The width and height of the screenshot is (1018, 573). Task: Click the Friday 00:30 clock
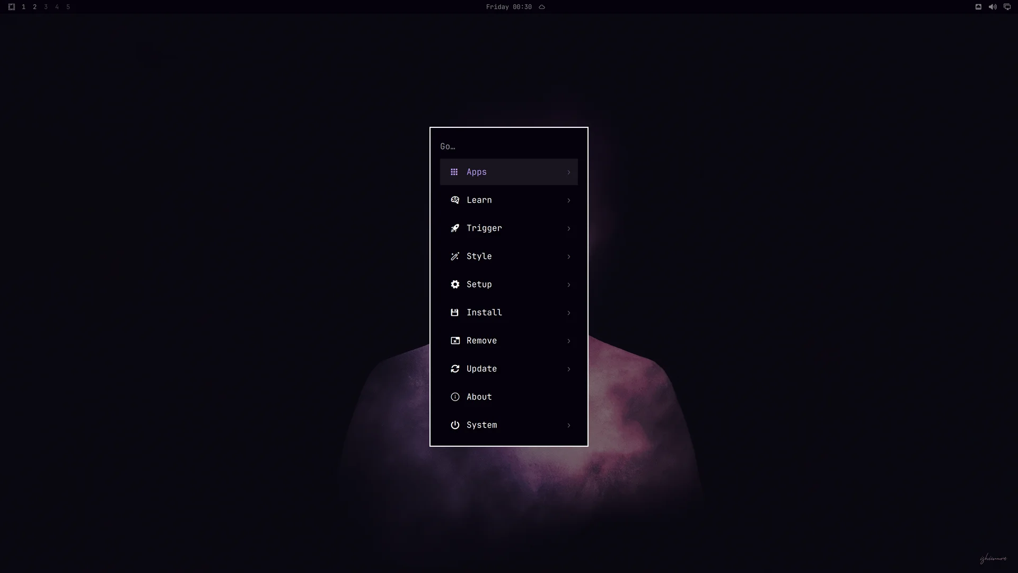click(508, 7)
